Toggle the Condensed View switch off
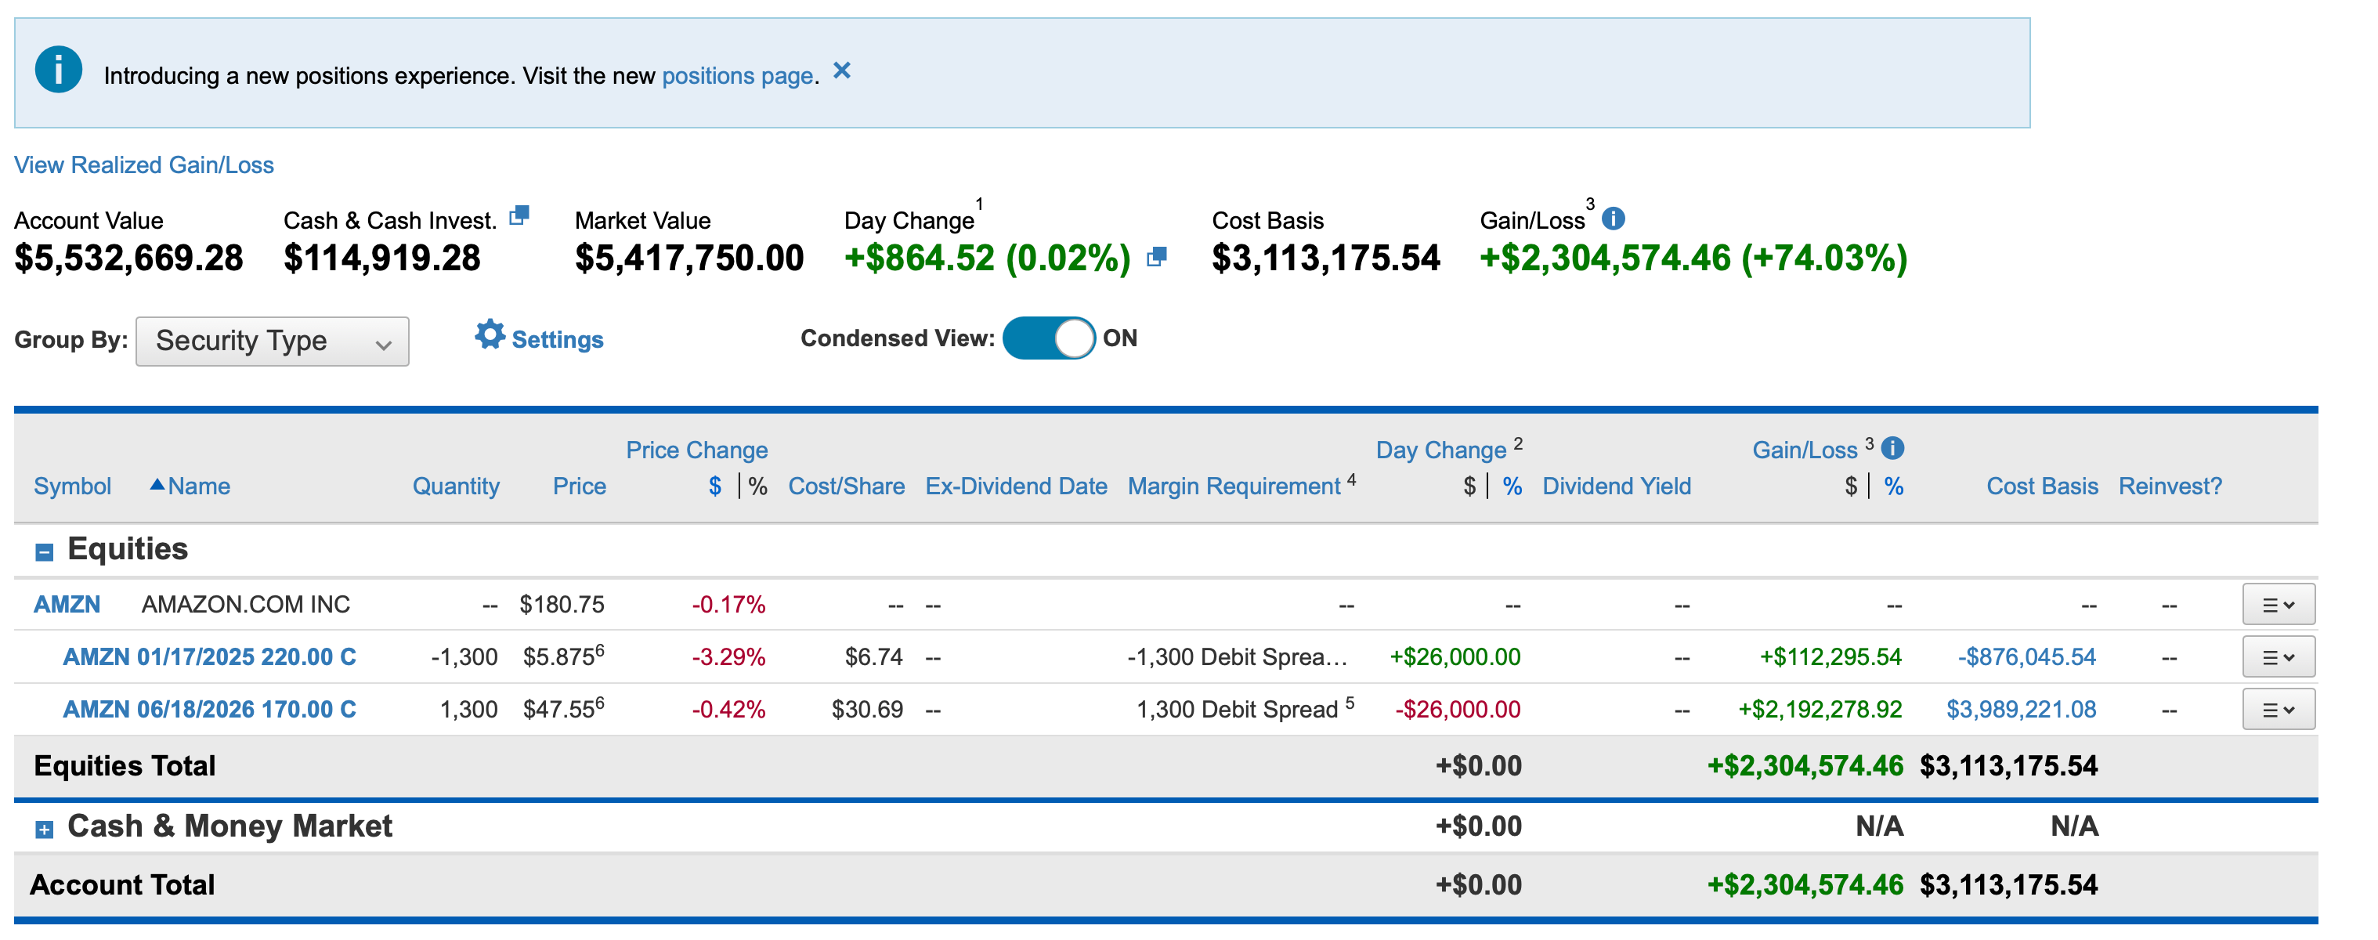The image size is (2378, 940). pos(1048,338)
